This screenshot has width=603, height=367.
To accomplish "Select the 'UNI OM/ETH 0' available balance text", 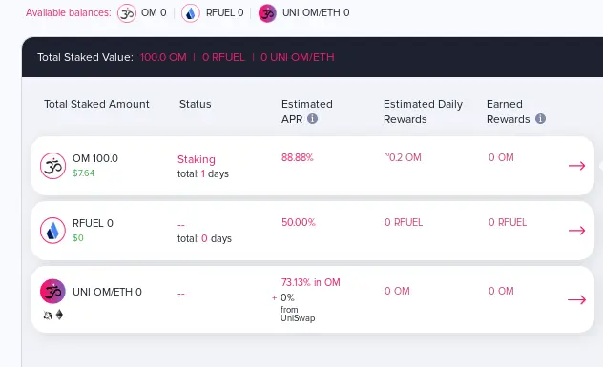I will click(316, 12).
